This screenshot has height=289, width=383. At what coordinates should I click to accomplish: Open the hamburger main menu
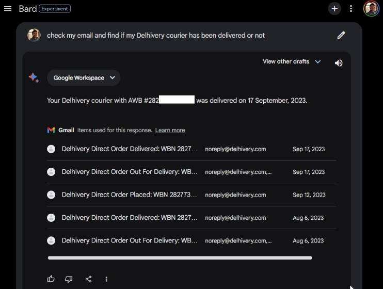pyautogui.click(x=8, y=9)
